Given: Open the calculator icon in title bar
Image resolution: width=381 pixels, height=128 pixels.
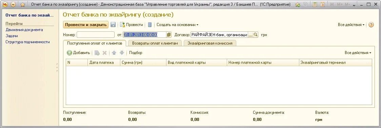Looking at the screenshot, I should tap(315, 4).
